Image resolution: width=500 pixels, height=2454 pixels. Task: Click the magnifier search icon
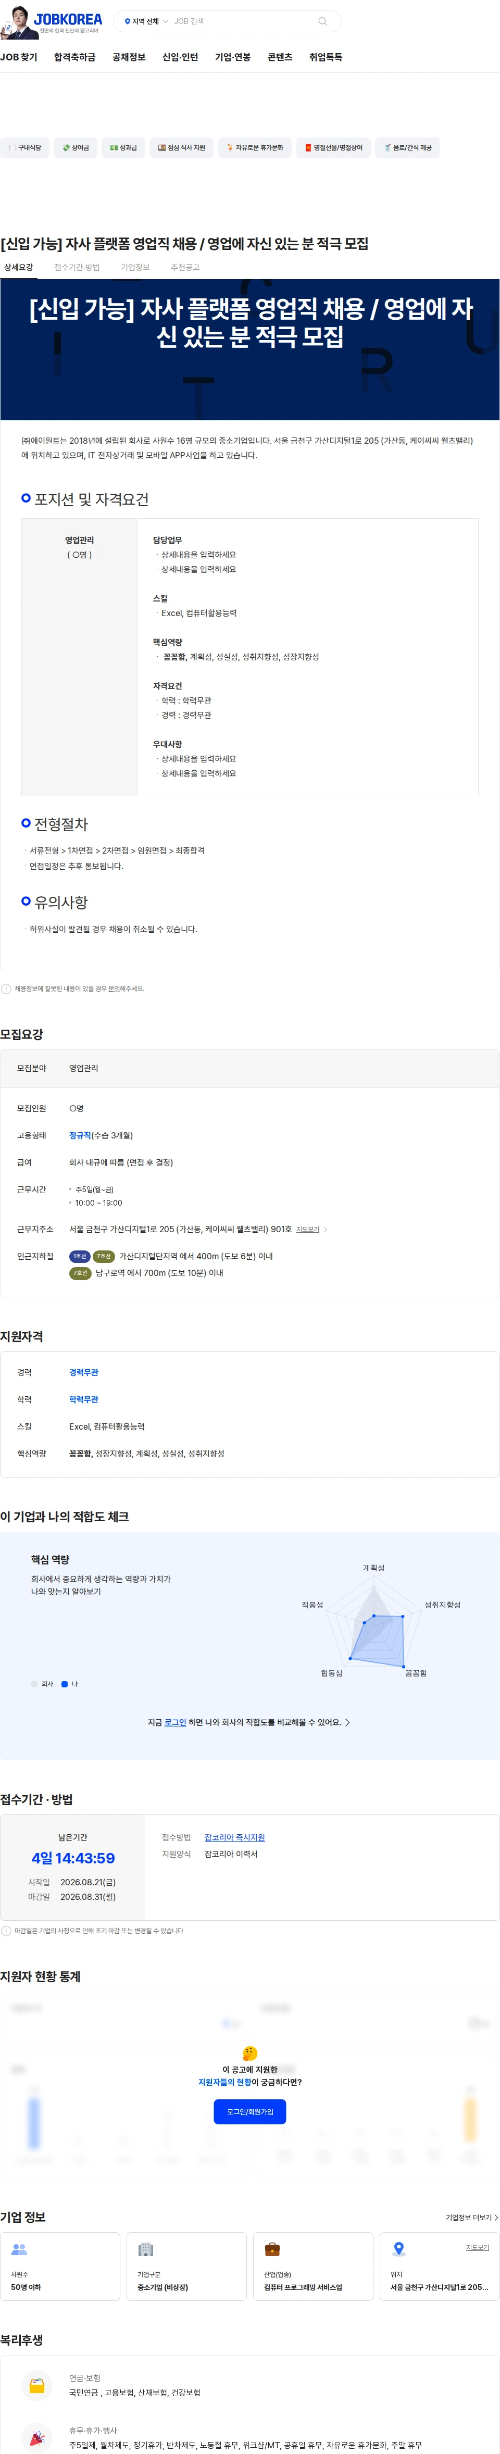(x=323, y=21)
